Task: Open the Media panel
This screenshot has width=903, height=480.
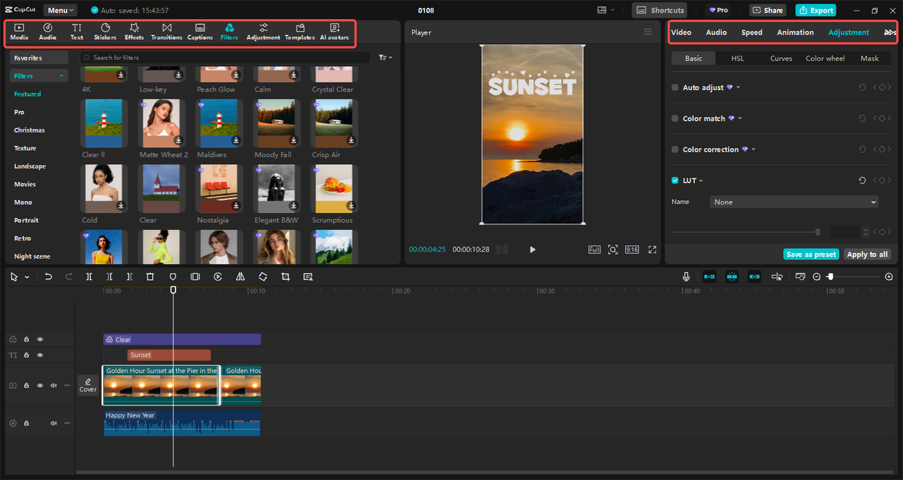Action: tap(19, 32)
